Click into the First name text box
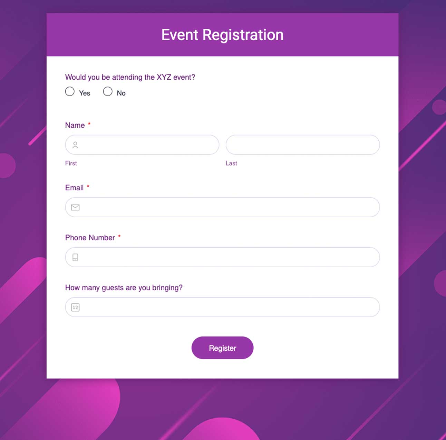 tap(148, 145)
